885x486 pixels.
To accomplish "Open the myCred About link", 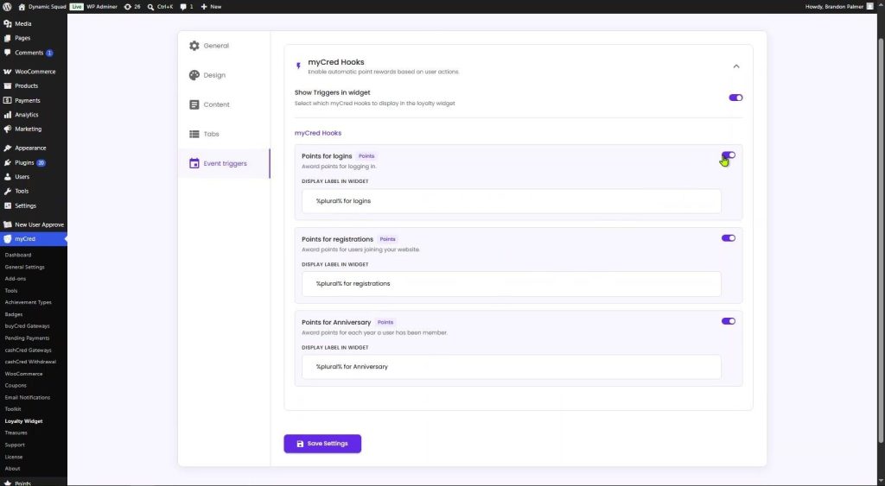I will [12, 469].
